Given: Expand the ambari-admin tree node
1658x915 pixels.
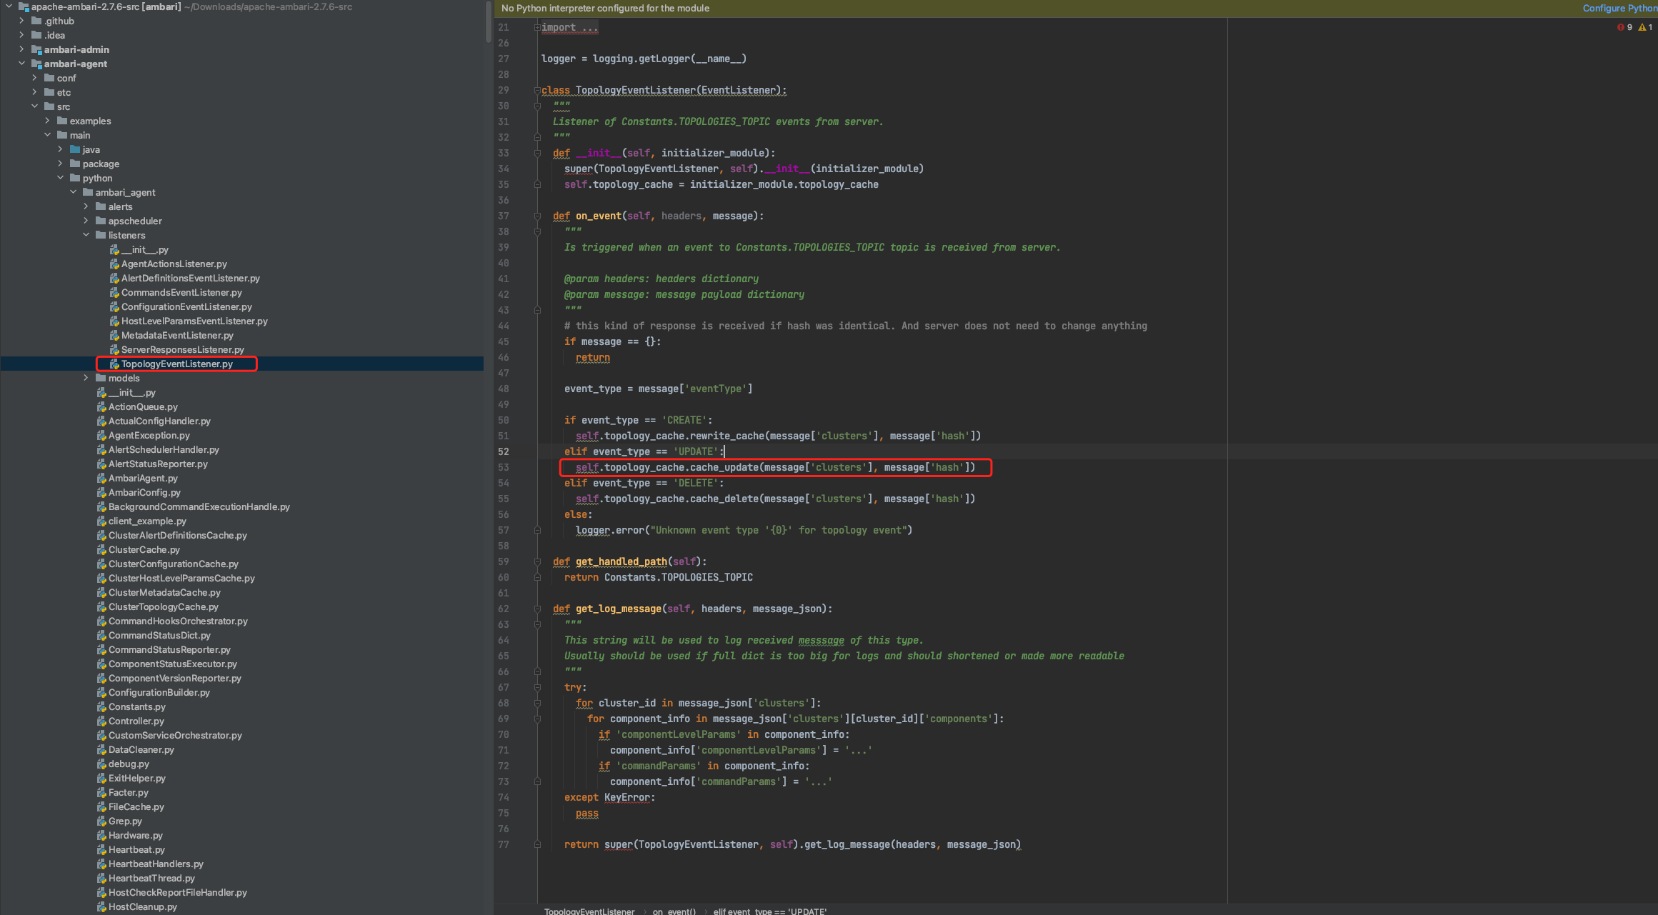Looking at the screenshot, I should pos(21,49).
